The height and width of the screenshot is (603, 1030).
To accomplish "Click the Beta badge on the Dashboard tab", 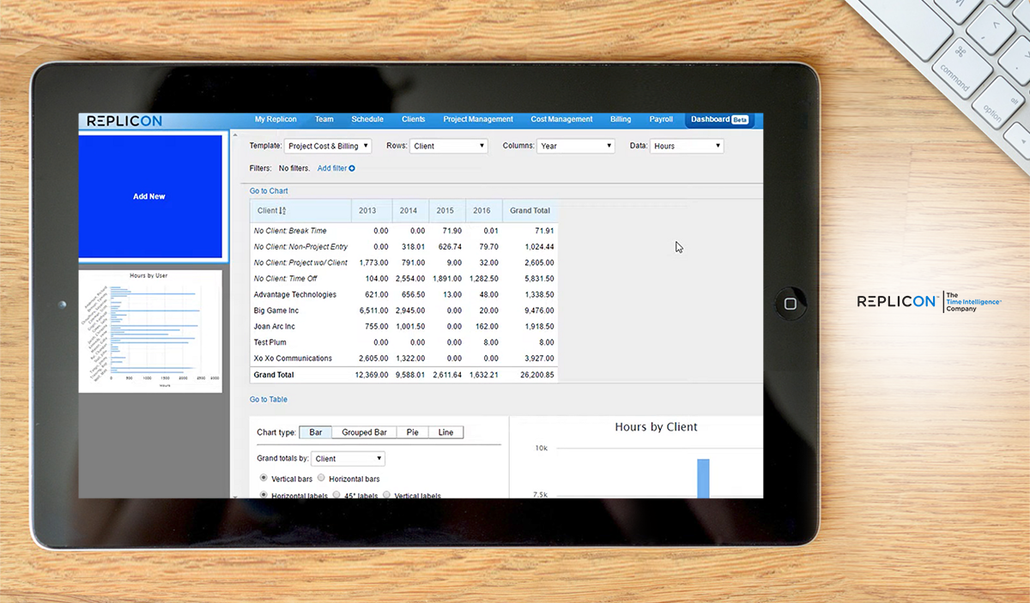I will click(740, 119).
